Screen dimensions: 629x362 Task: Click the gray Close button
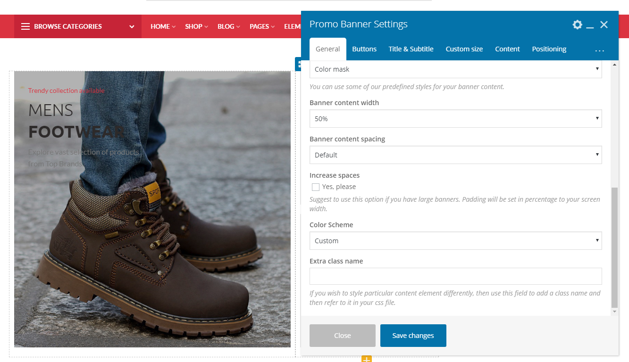click(x=343, y=336)
